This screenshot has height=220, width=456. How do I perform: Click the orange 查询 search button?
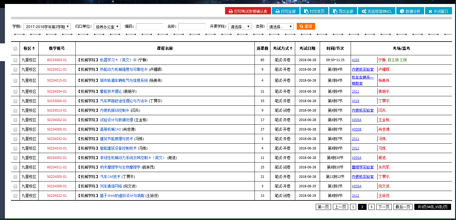click(x=306, y=27)
